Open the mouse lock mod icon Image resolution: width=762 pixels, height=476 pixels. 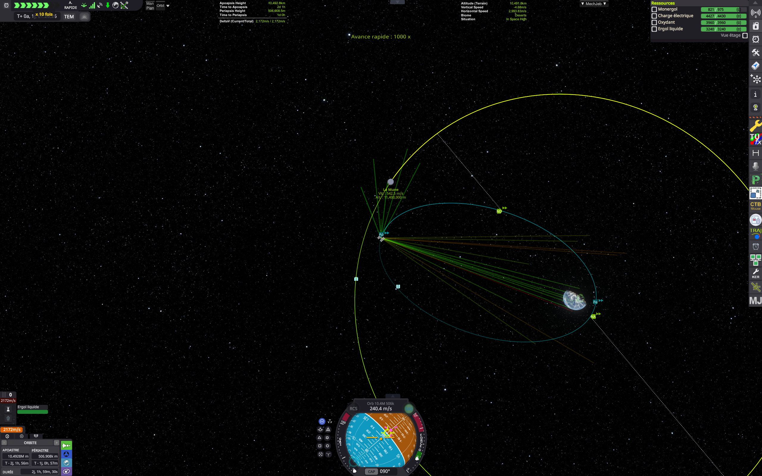755,220
